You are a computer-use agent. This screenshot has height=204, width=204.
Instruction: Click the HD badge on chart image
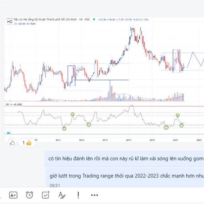pyautogui.click(x=10, y=22)
